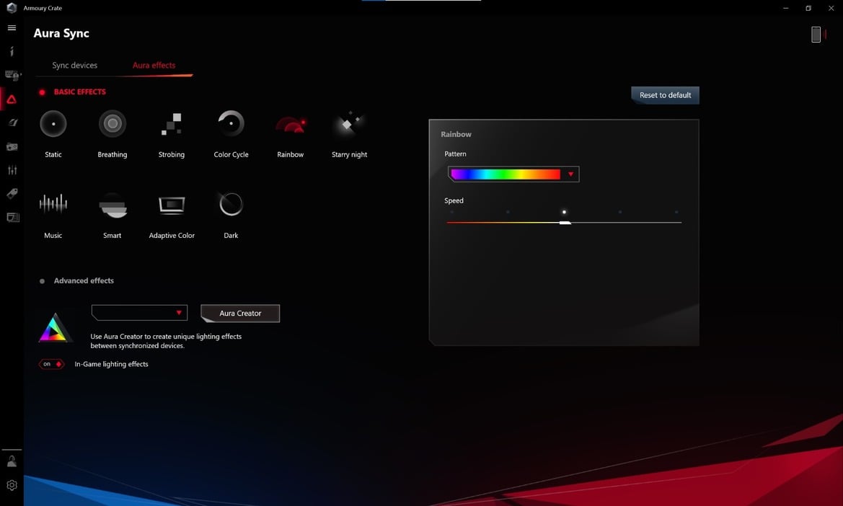Click the Speed slider handle

tap(565, 223)
